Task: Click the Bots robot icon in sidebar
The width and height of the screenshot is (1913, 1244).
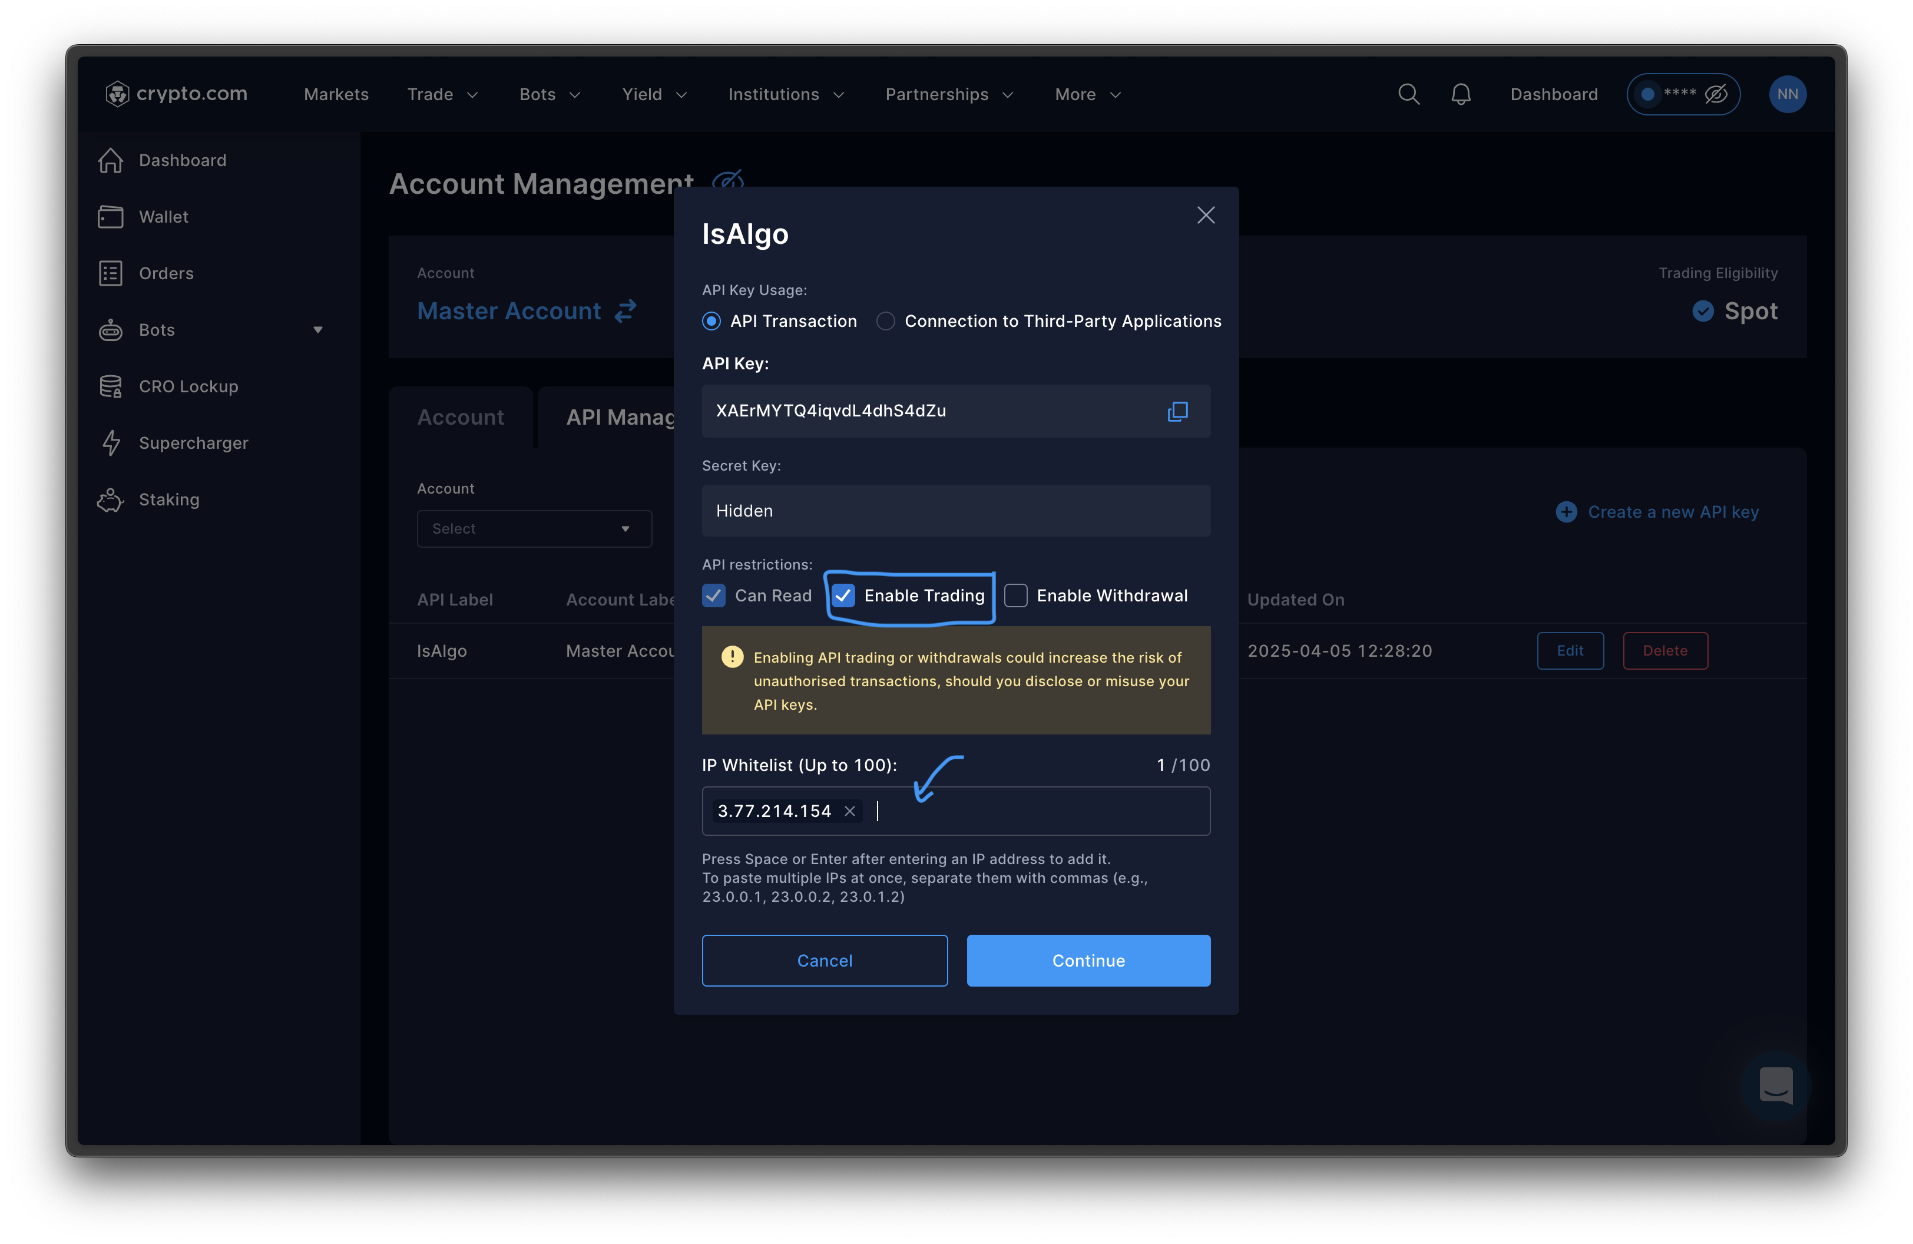Action: (111, 330)
